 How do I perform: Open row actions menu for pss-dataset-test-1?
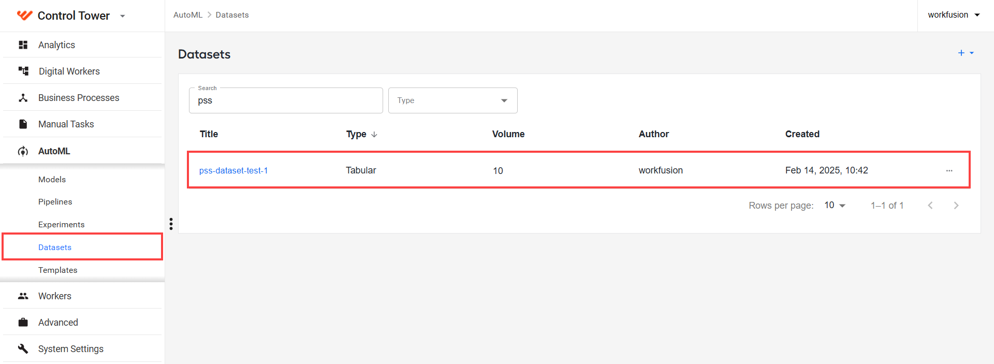pyautogui.click(x=949, y=170)
